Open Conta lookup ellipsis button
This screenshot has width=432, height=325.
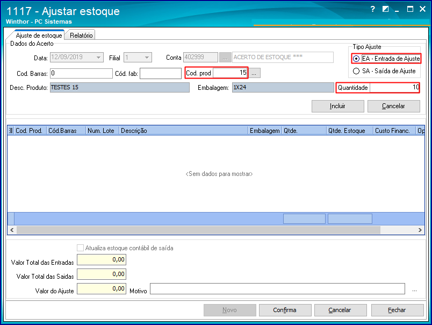(225, 58)
